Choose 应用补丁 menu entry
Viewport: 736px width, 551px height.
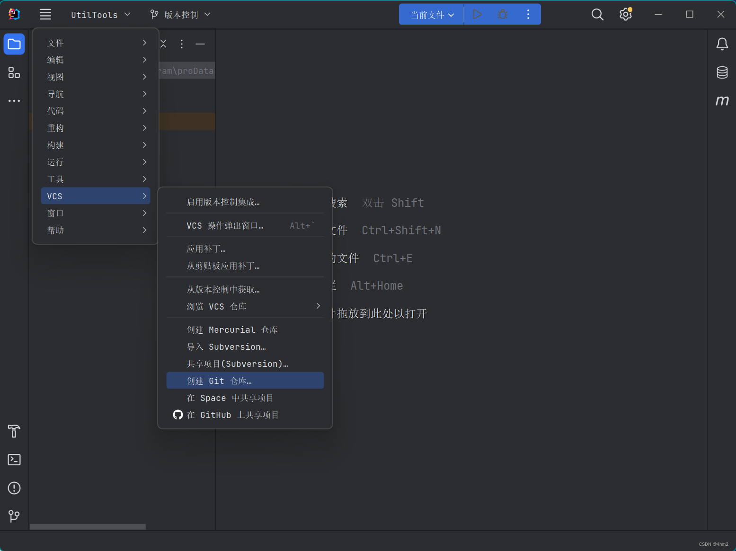click(x=245, y=249)
